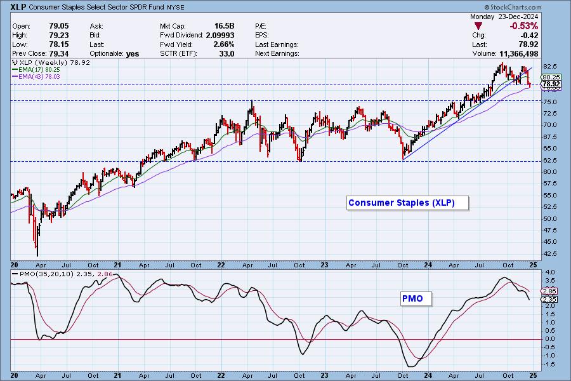The width and height of the screenshot is (571, 381).
Task: Click the Chg value -0.42
Action: pyautogui.click(x=529, y=36)
